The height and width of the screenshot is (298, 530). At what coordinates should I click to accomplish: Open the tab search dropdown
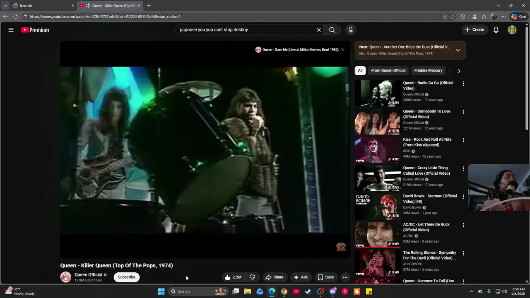tap(5, 6)
